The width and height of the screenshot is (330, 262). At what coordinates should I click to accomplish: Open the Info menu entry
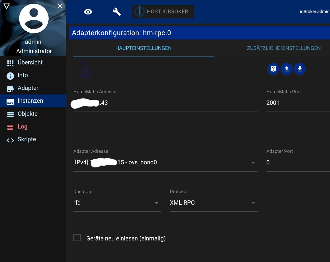point(33,75)
